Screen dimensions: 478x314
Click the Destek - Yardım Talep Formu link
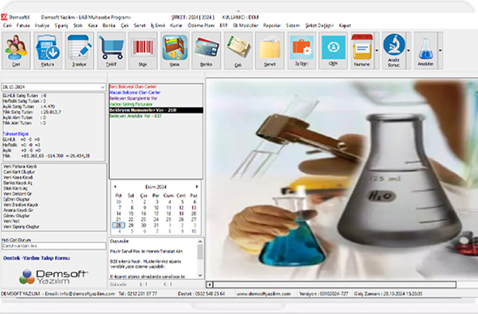pyautogui.click(x=37, y=258)
